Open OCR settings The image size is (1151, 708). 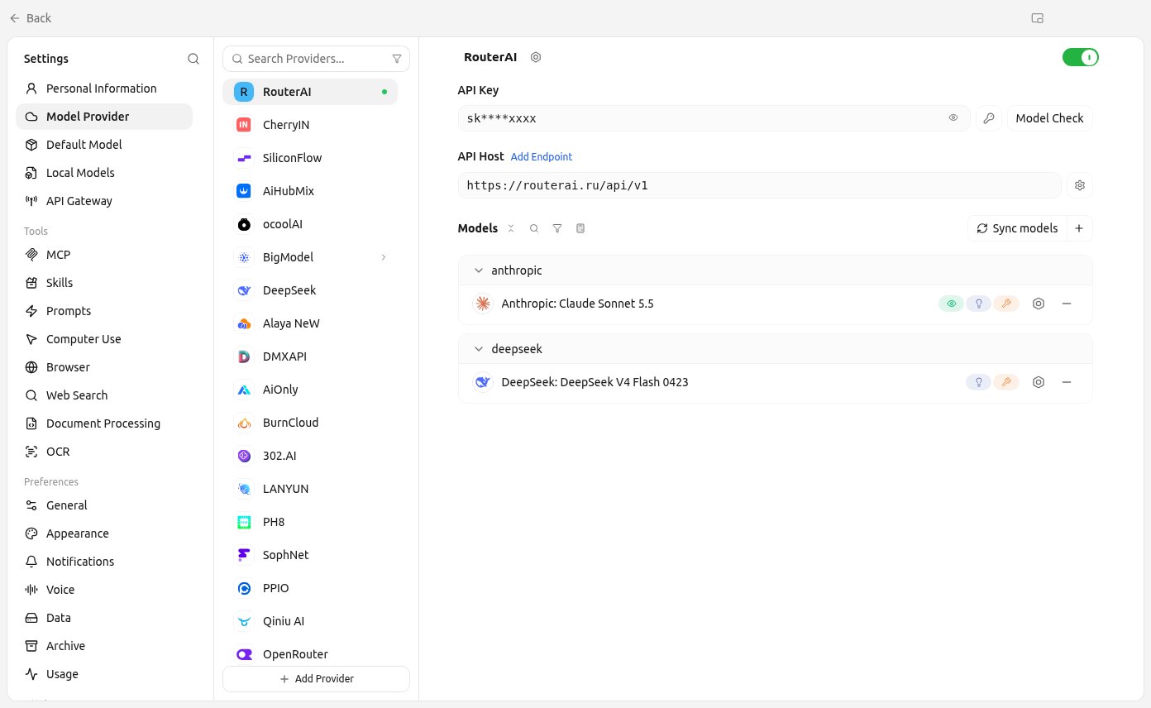[x=104, y=452]
